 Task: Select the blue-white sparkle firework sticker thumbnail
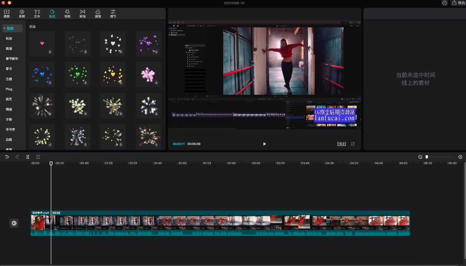(x=148, y=106)
